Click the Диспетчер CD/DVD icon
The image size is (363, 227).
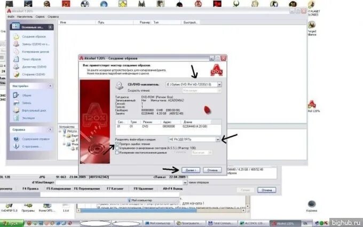point(16,67)
